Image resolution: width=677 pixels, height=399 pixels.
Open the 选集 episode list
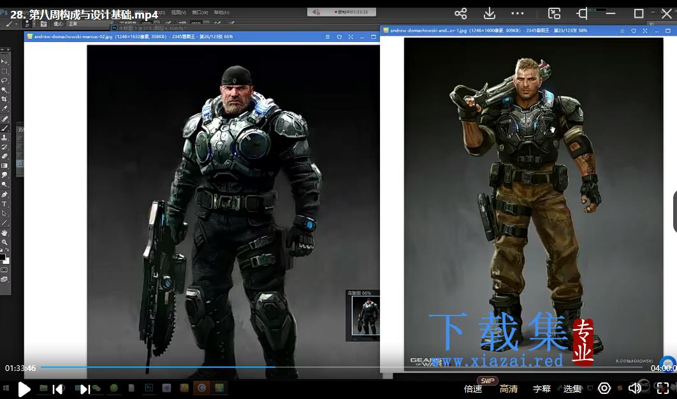click(572, 389)
